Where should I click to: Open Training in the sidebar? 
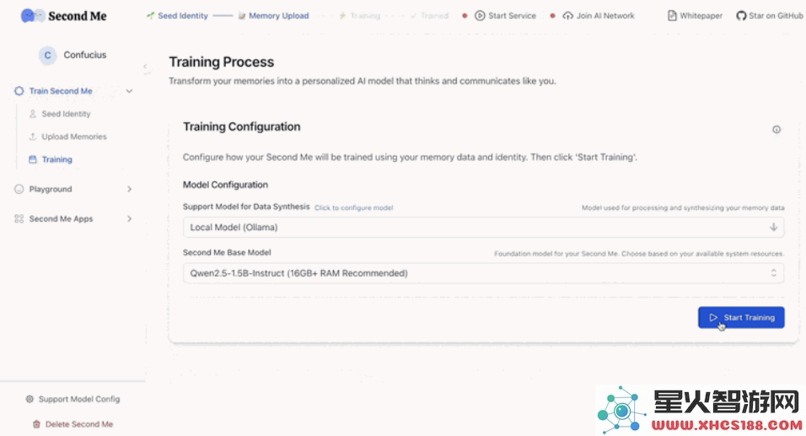coord(57,159)
